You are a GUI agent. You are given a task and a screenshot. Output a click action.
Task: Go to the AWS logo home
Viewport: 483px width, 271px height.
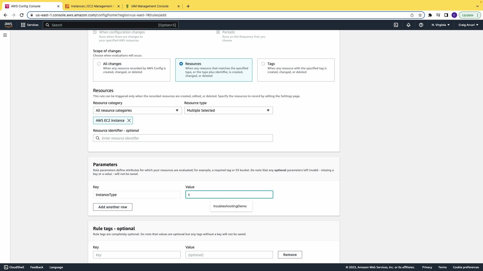pyautogui.click(x=8, y=25)
